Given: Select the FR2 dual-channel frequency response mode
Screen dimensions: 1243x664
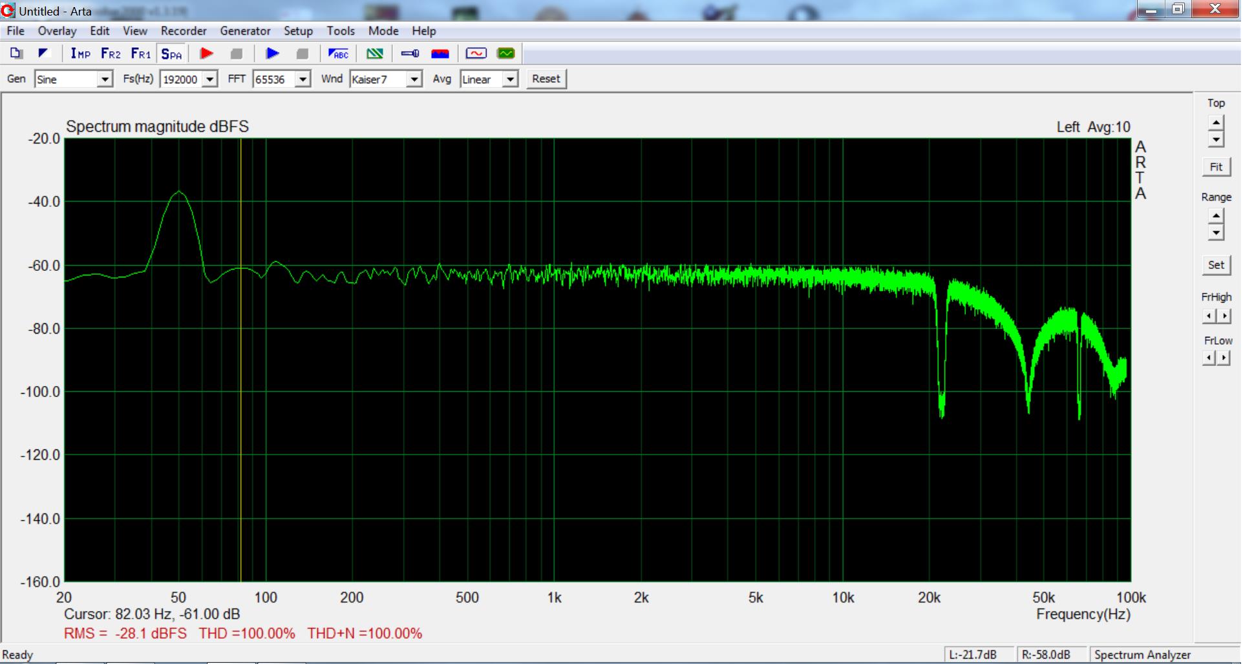Looking at the screenshot, I should [111, 54].
